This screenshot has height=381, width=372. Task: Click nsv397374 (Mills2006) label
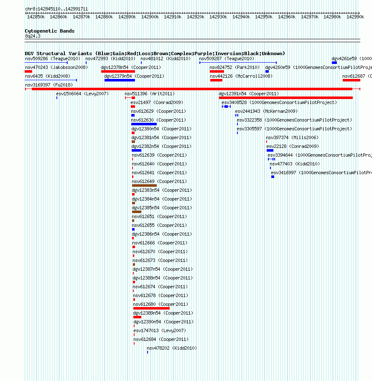click(292, 137)
